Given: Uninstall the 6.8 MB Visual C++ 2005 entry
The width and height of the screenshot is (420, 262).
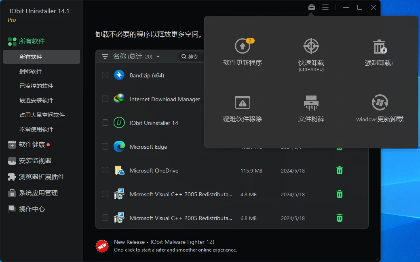Looking at the screenshot, I should 340,218.
